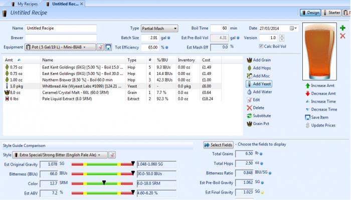Close the Untitled Rec... tab

(x=82, y=4)
